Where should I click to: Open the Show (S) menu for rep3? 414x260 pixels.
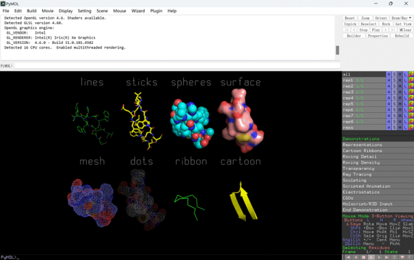pos(394,92)
